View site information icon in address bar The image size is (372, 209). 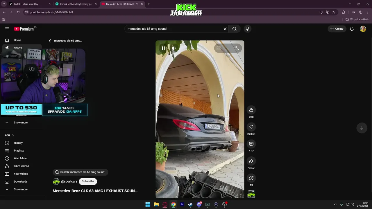26,12
